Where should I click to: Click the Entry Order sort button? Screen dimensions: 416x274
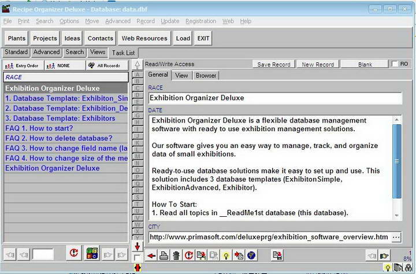tap(24, 65)
